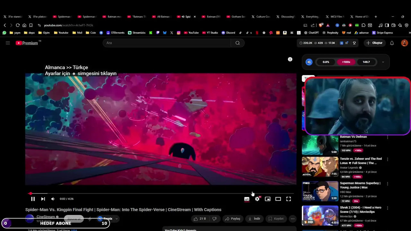Open the player settings gear

click(x=257, y=199)
